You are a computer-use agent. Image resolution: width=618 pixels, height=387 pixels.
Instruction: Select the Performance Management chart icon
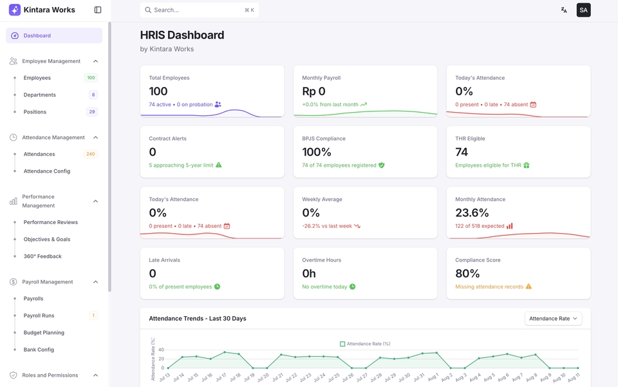[12, 201]
